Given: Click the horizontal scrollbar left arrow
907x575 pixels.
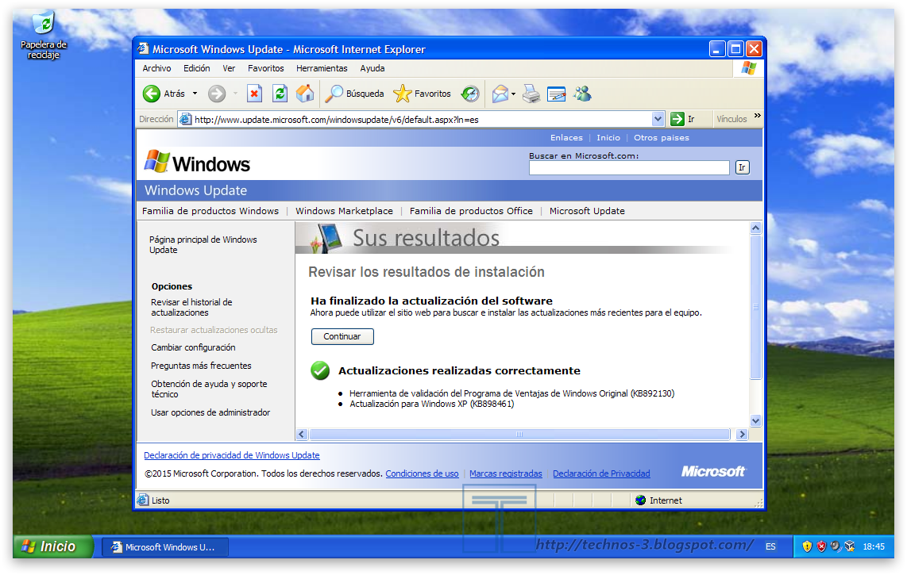Looking at the screenshot, I should coord(301,434).
